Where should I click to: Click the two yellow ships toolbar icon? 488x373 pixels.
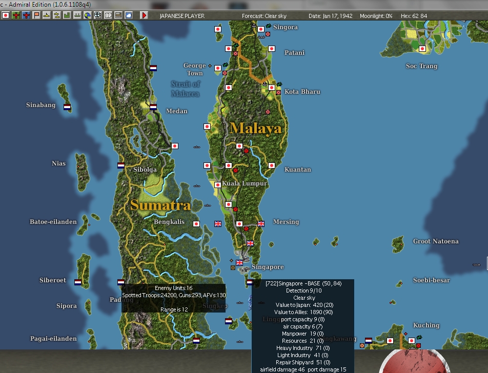(56, 15)
